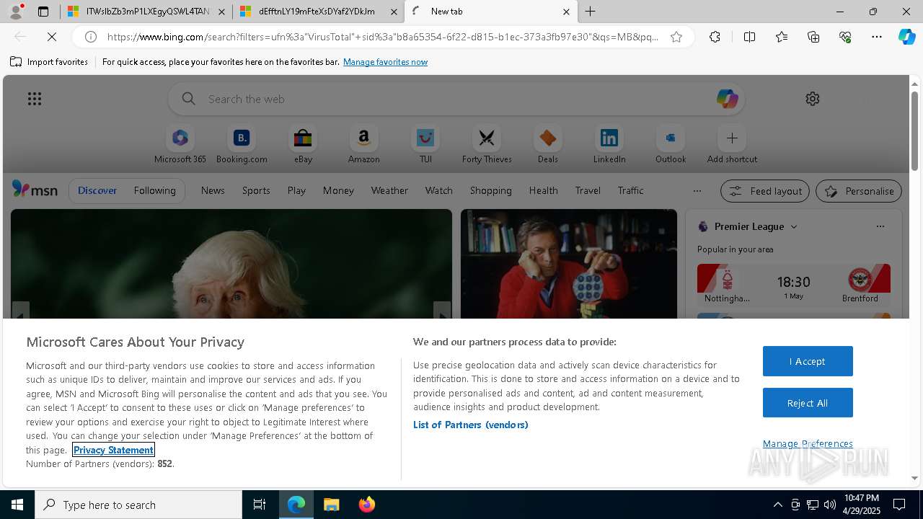The height and width of the screenshot is (519, 923).
Task: Show more feed categories ellipsis
Action: coord(697,191)
